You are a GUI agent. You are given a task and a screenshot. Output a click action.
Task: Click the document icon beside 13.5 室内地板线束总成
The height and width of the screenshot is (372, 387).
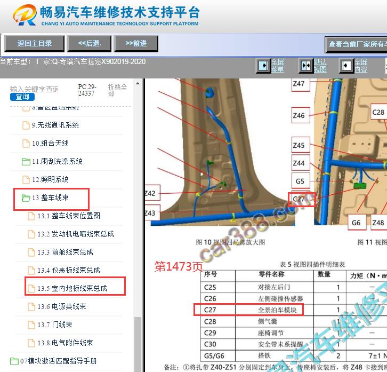click(x=31, y=288)
